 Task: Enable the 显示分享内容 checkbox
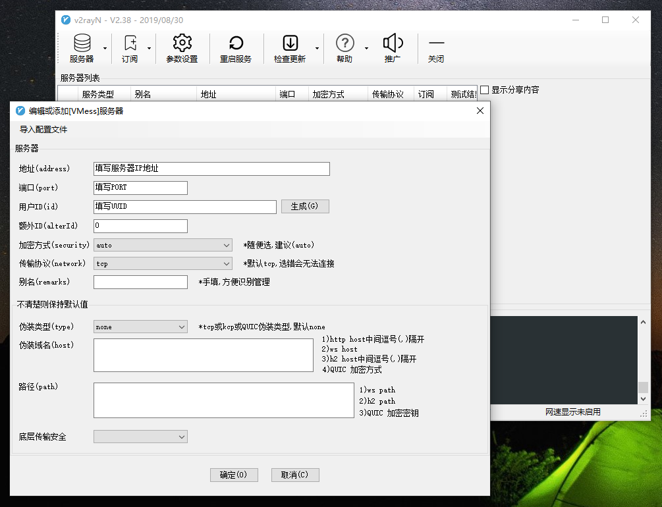coord(485,90)
